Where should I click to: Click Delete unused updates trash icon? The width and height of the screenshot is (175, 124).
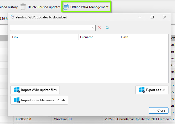click(23, 7)
